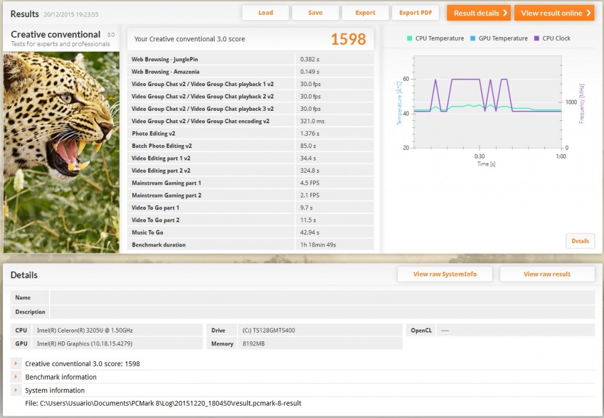The image size is (604, 418).
Task: Expand the Creative conventional 3.0 score row
Action: coord(16,364)
